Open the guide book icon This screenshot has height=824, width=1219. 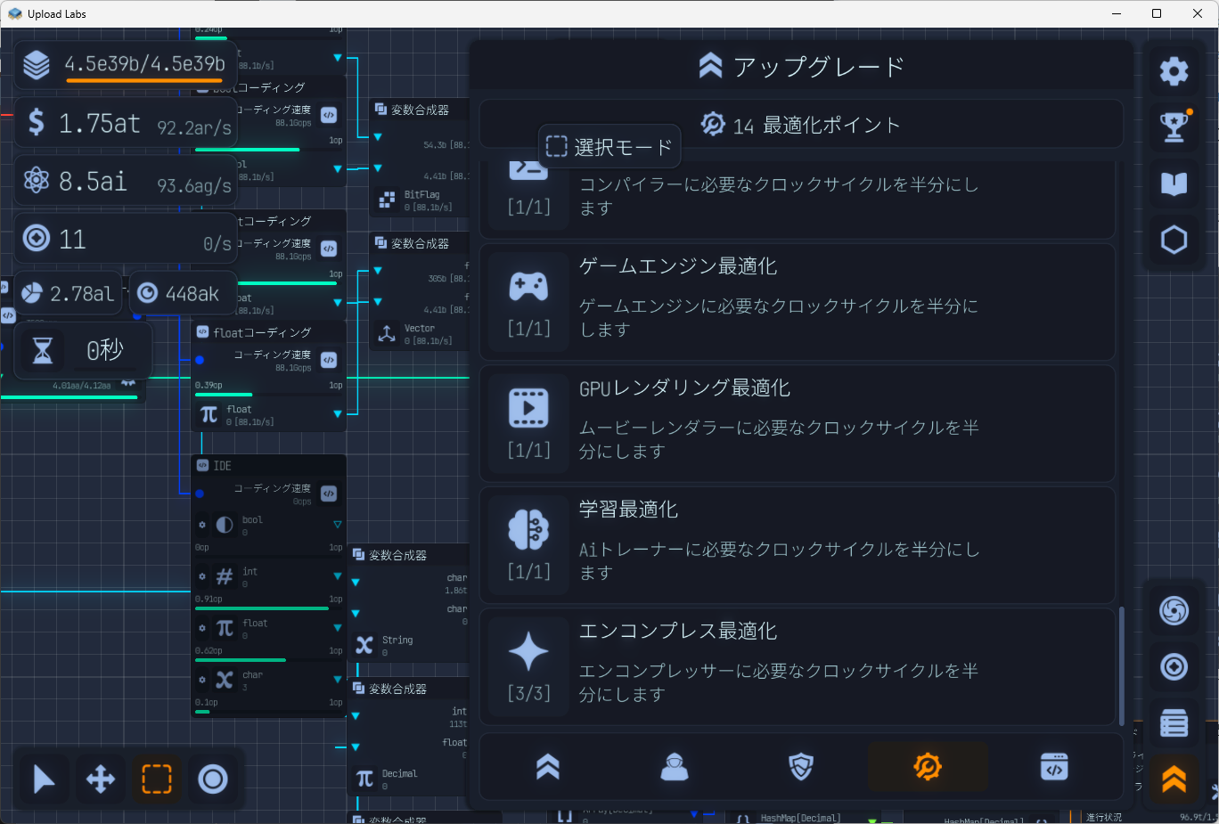tap(1174, 184)
